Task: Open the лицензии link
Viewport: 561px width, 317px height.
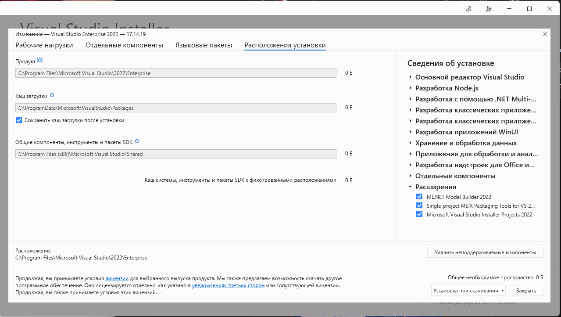Action: pyautogui.click(x=117, y=278)
